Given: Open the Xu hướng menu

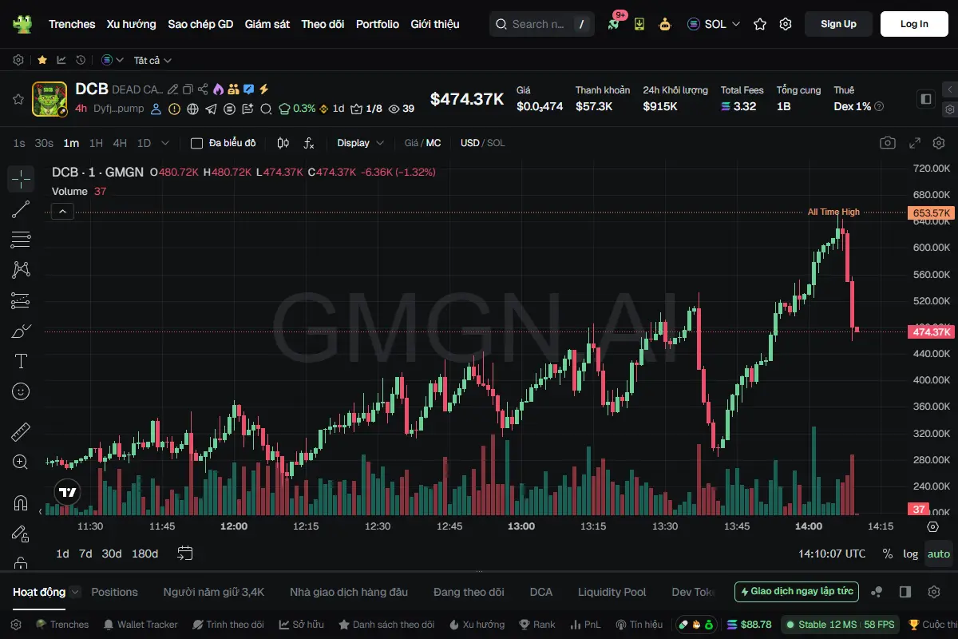Looking at the screenshot, I should (x=132, y=24).
